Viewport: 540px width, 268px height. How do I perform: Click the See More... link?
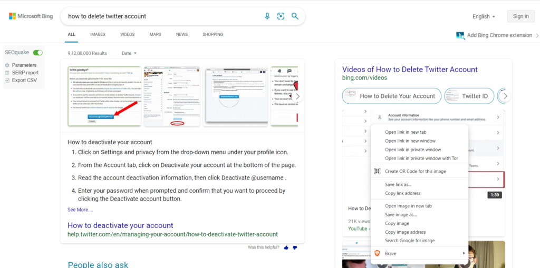coord(80,210)
